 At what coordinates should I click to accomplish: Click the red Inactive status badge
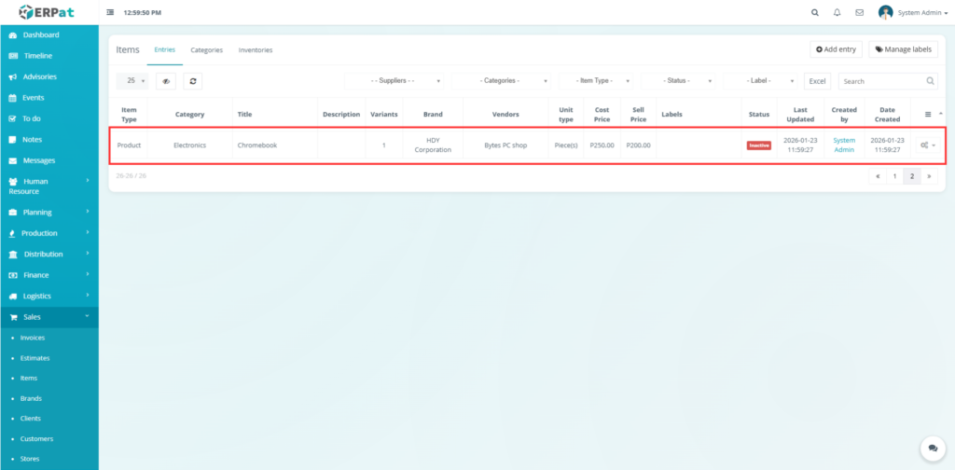(x=758, y=145)
